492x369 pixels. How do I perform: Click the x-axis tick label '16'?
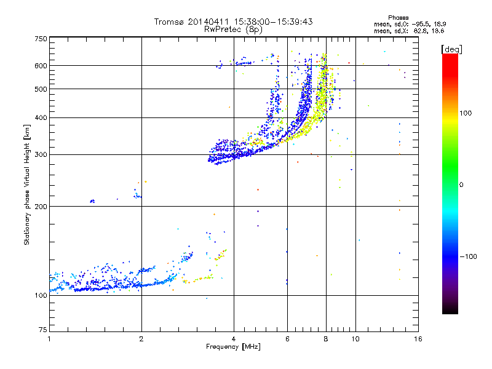pos(418,339)
